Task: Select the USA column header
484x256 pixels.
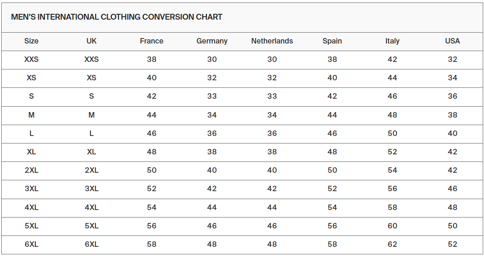Action: [453, 41]
